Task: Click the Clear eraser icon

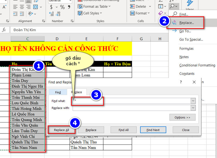Action: (161, 13)
